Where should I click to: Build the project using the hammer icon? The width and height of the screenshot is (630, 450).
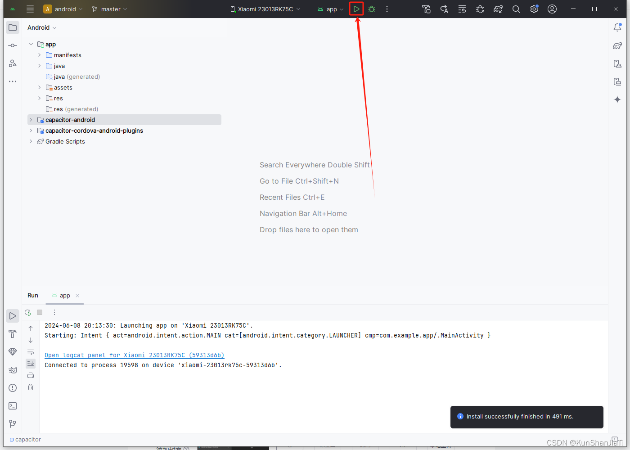pos(426,9)
